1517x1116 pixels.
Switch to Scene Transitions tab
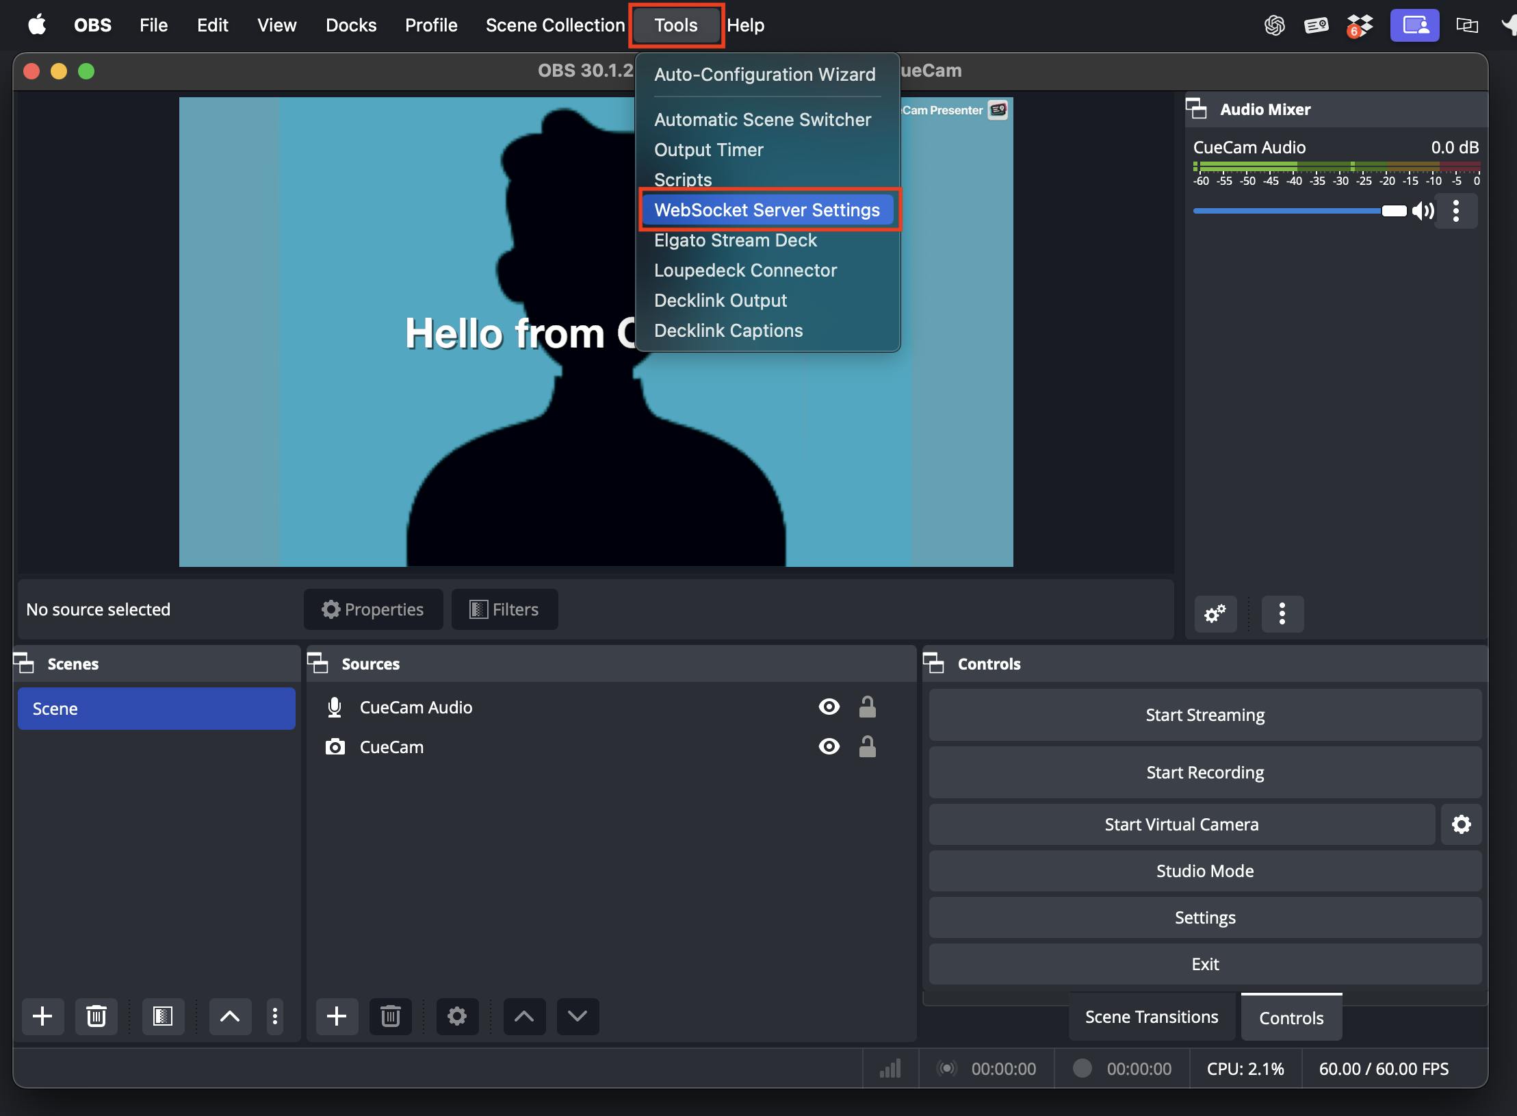point(1152,1017)
